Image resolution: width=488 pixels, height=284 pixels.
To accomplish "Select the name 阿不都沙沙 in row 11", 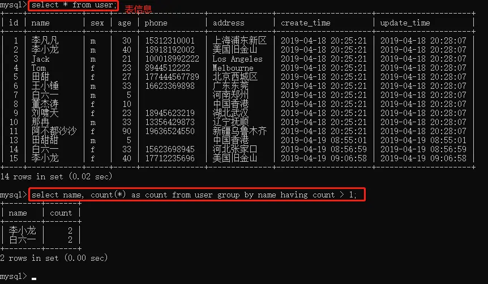I will point(54,131).
